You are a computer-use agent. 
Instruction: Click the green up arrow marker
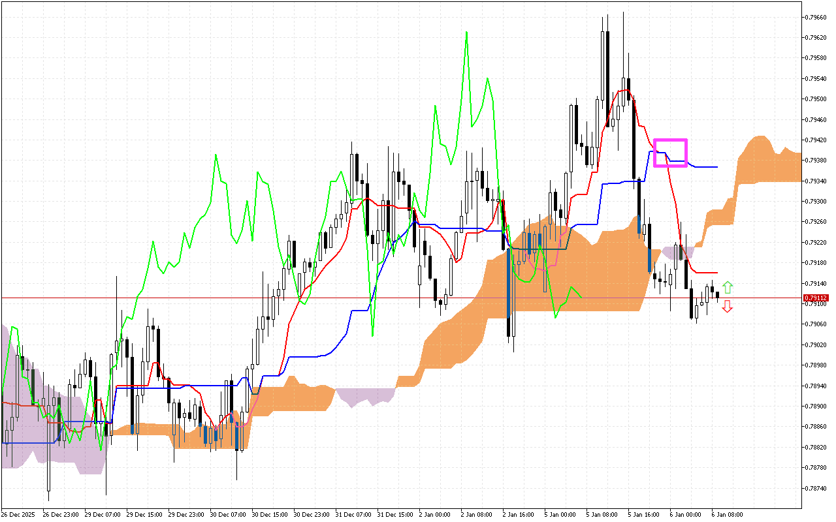coord(728,287)
